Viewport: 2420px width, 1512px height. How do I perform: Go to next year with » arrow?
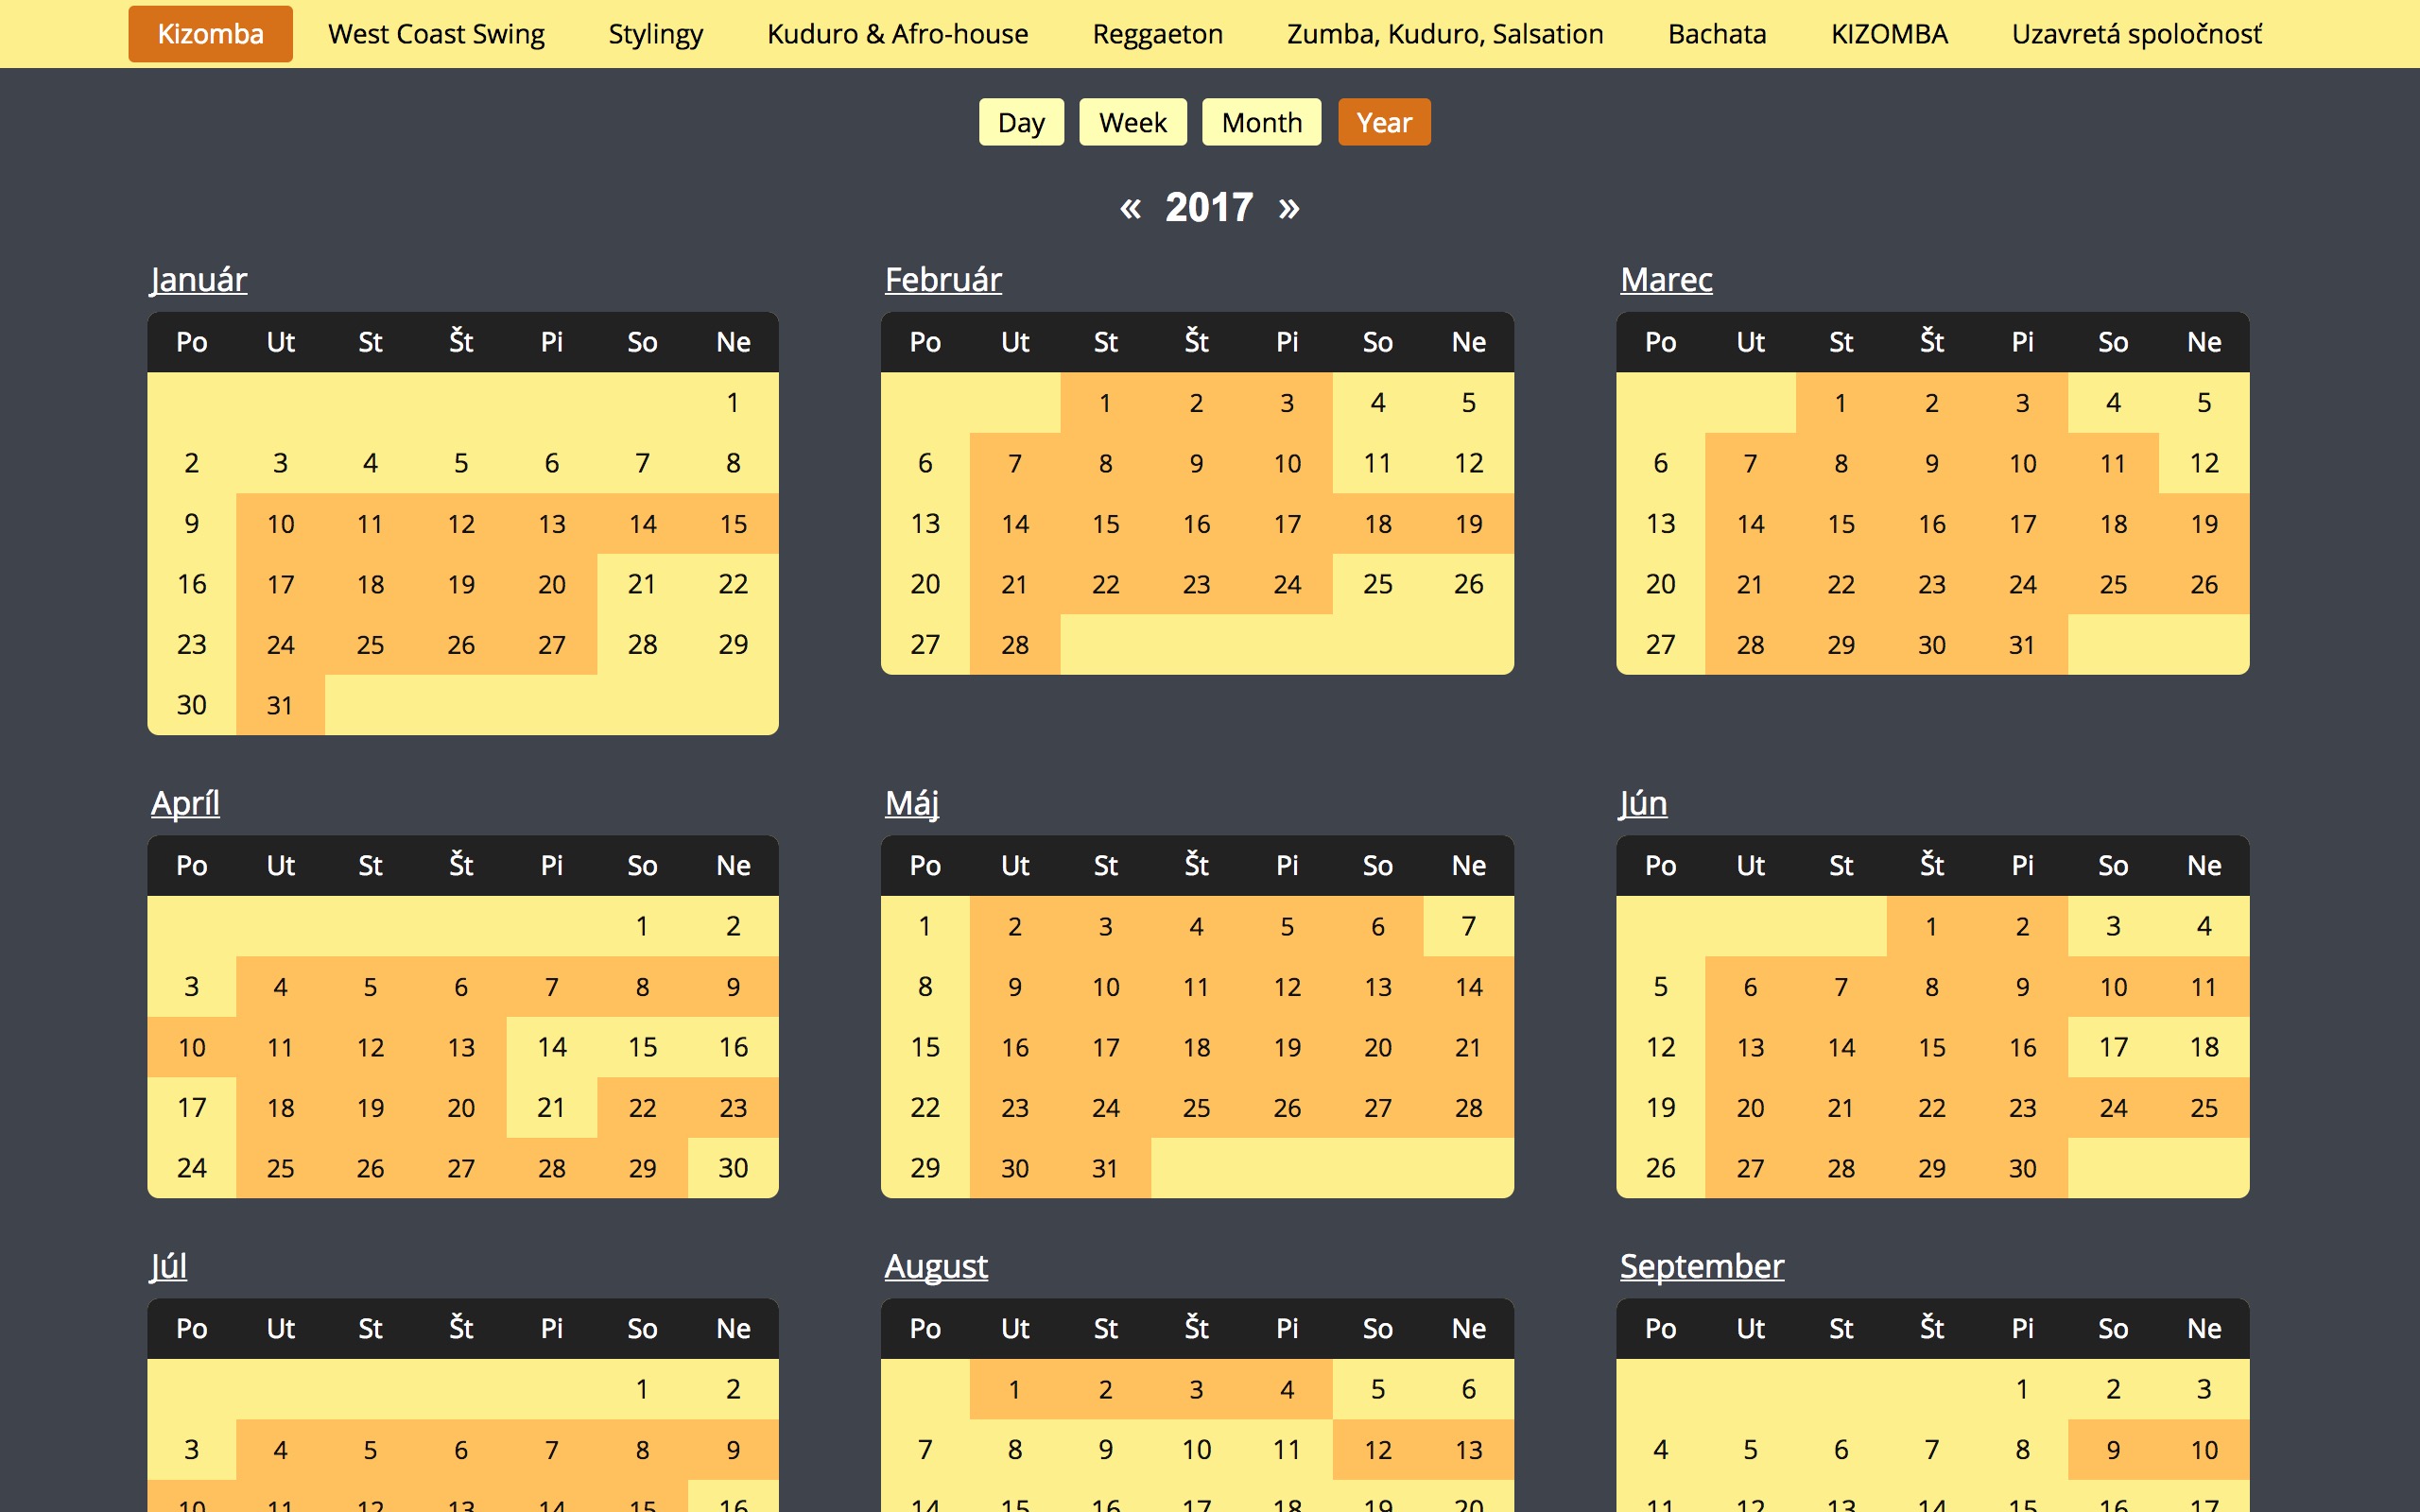(x=1289, y=208)
